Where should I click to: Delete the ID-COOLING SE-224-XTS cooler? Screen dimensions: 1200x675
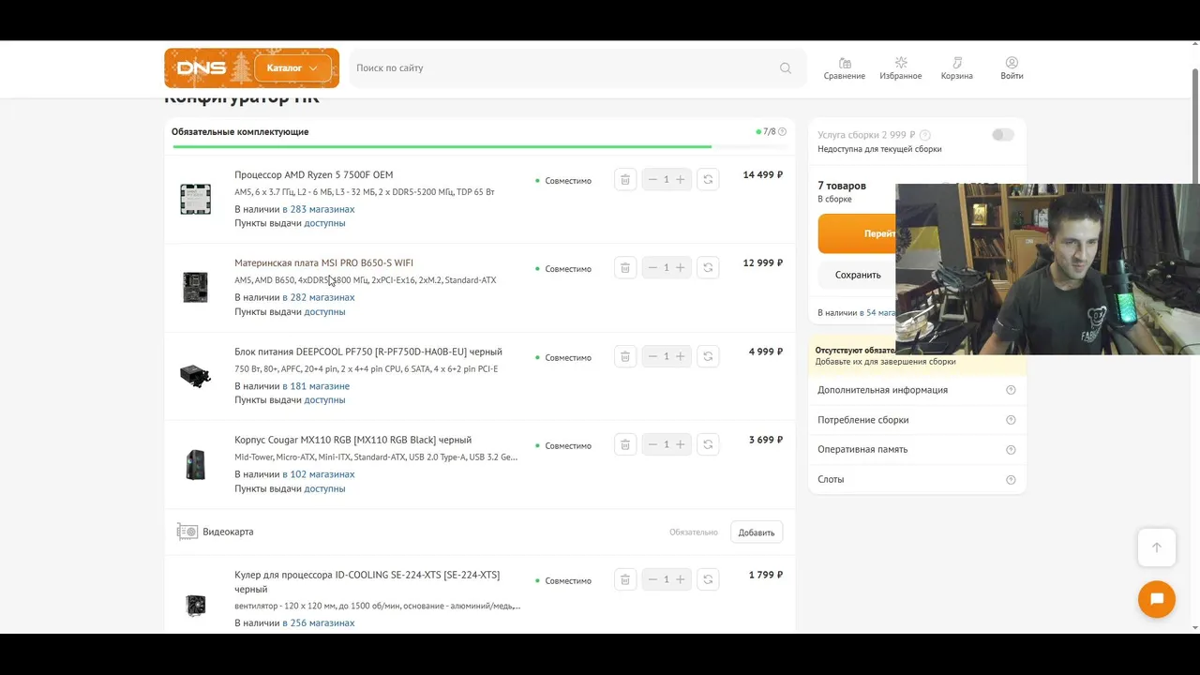click(625, 579)
